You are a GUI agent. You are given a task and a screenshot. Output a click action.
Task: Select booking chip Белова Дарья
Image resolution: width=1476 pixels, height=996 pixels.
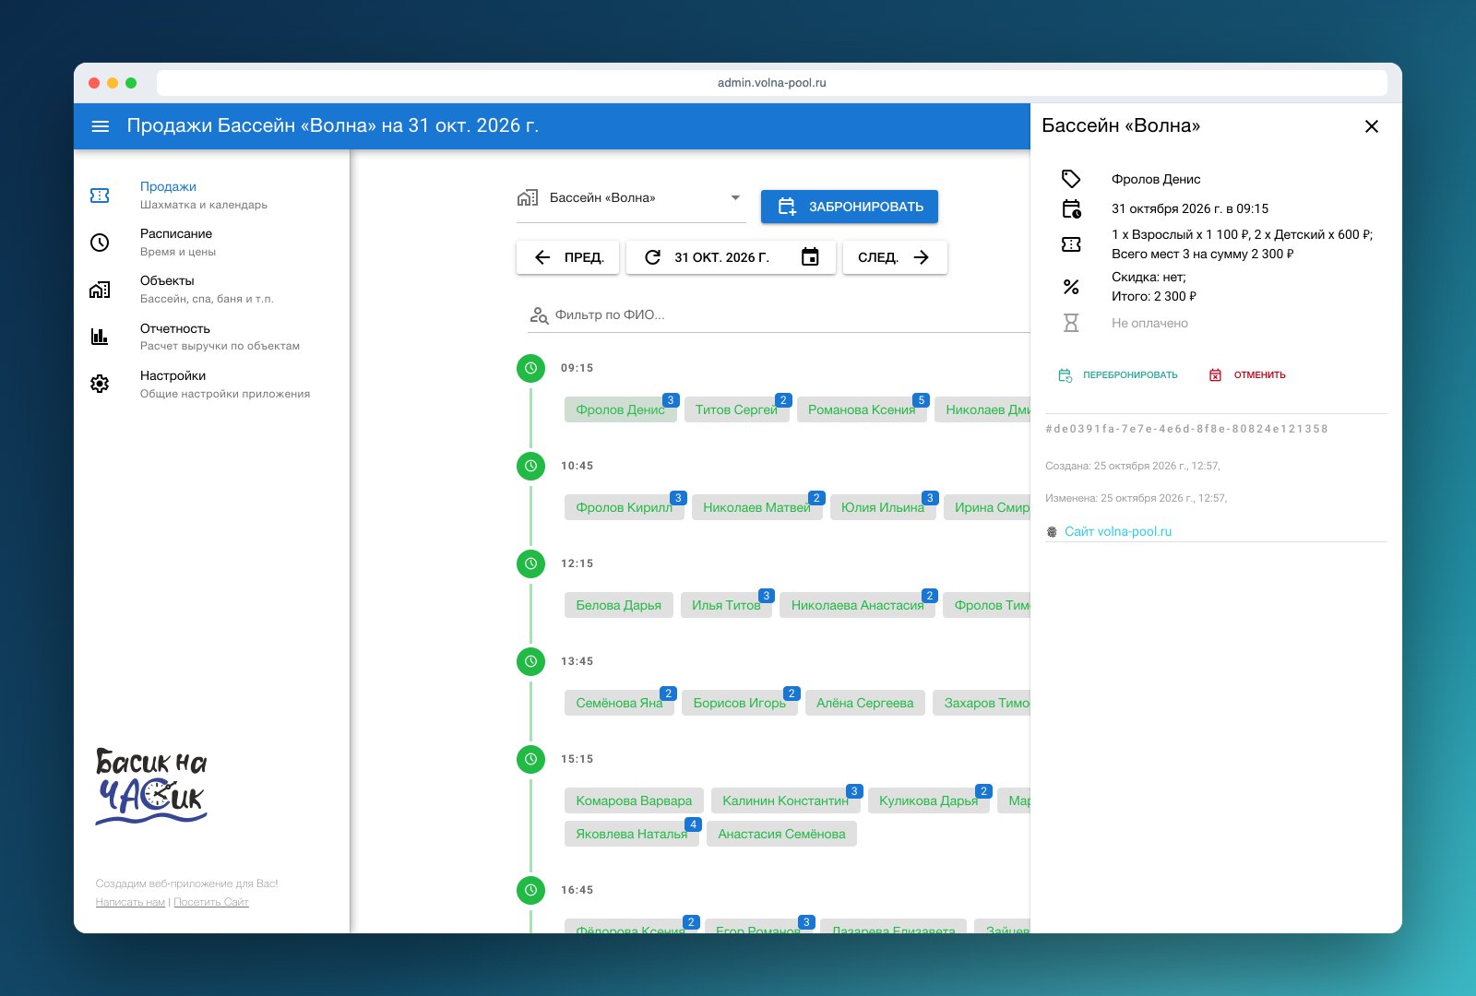pyautogui.click(x=619, y=605)
